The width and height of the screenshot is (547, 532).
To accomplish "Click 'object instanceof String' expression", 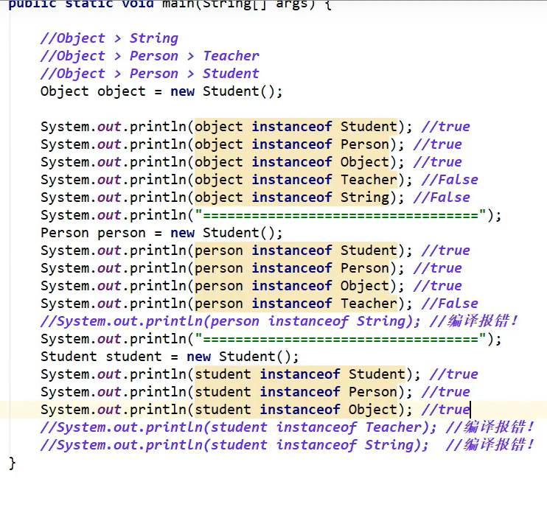I will (292, 197).
